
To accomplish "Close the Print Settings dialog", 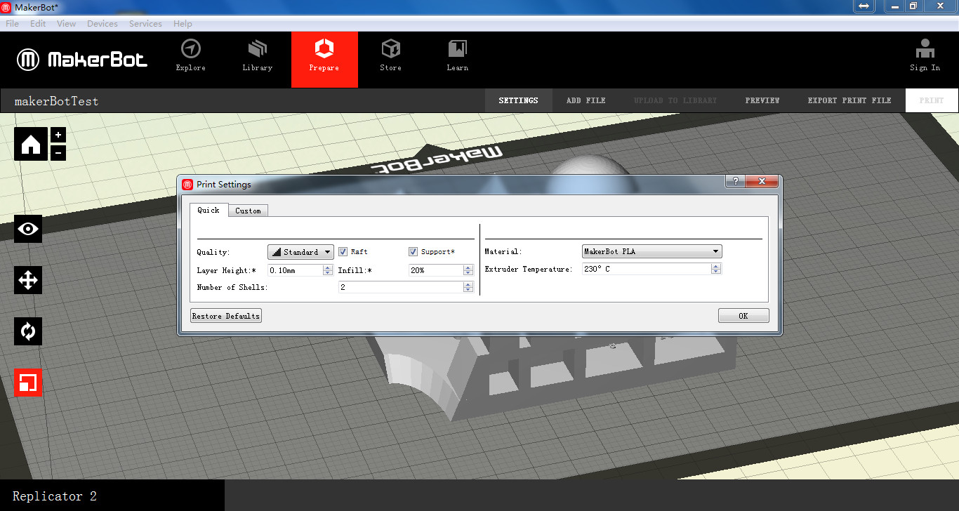I will tap(761, 182).
